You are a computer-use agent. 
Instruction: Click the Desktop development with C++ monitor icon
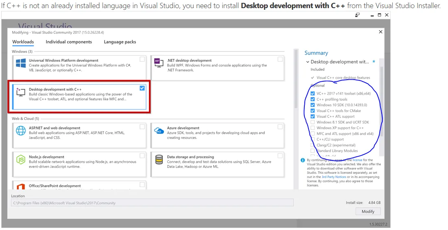pos(21,92)
